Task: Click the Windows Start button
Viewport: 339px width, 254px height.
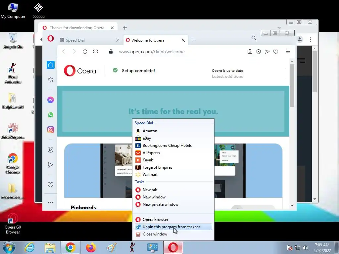Action: [9, 247]
